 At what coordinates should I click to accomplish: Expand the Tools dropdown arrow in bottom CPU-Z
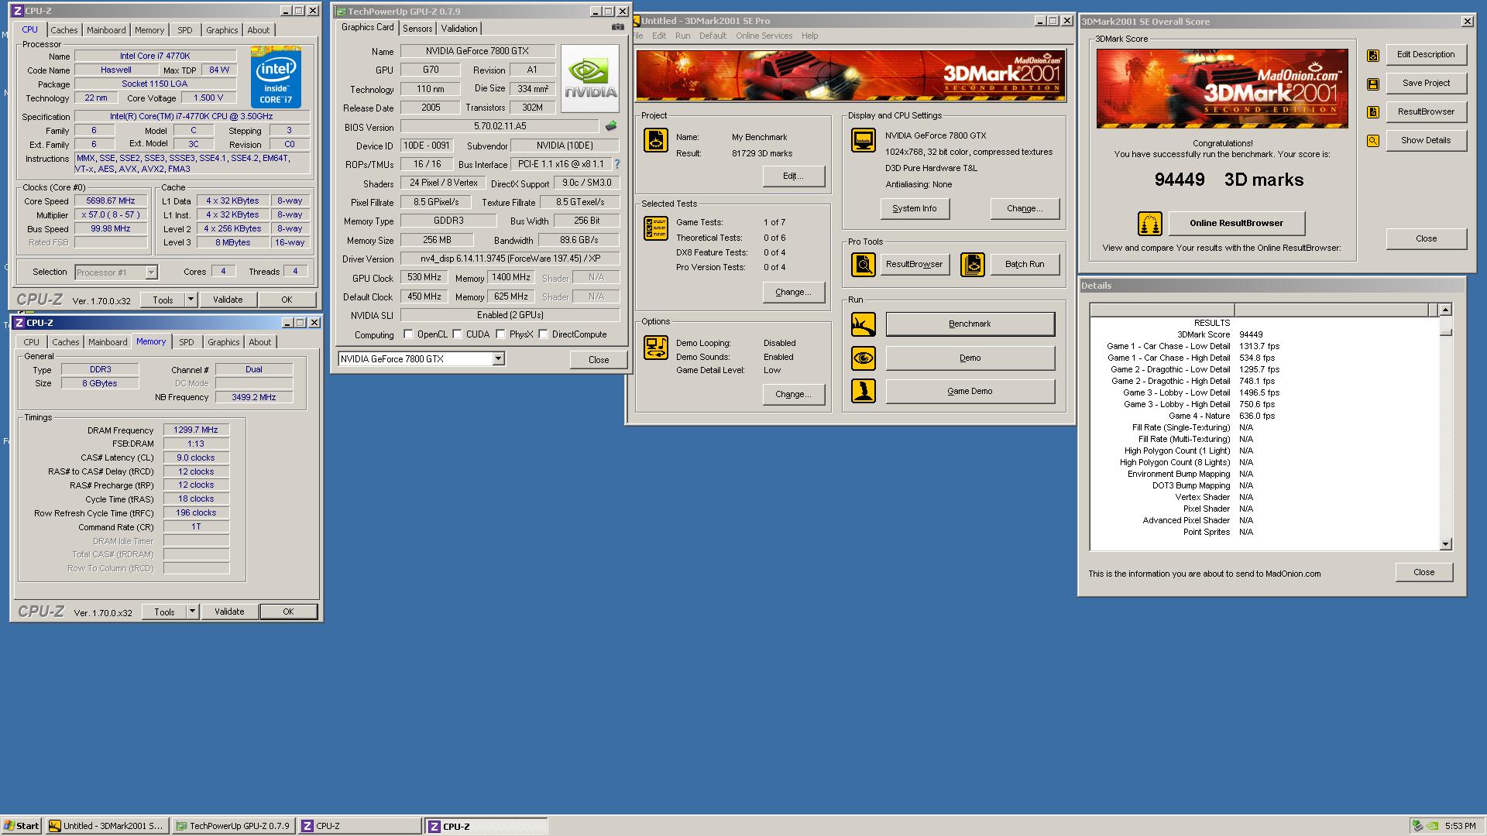click(192, 612)
